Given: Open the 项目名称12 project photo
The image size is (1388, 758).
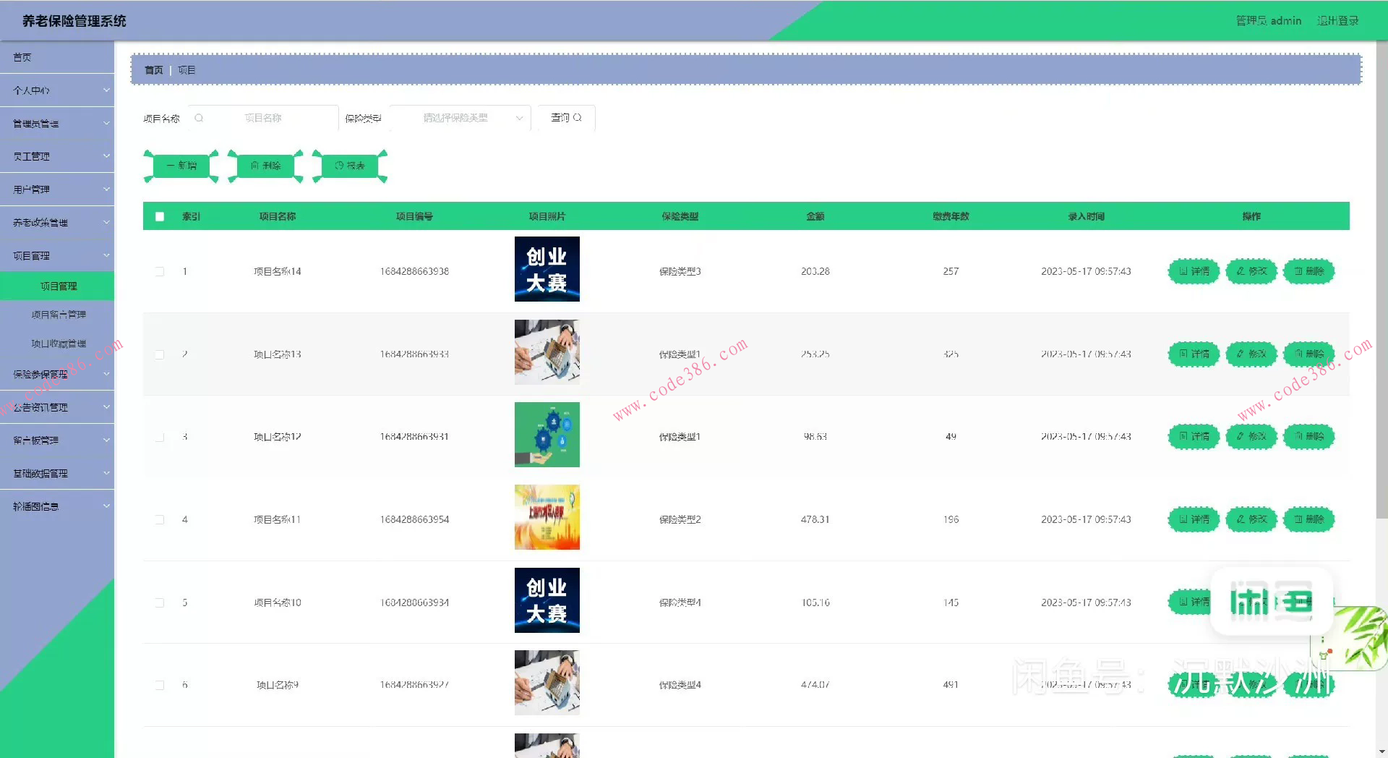Looking at the screenshot, I should tap(547, 435).
